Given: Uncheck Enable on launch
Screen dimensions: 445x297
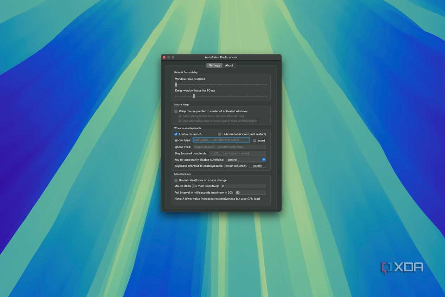Looking at the screenshot, I should (x=176, y=134).
